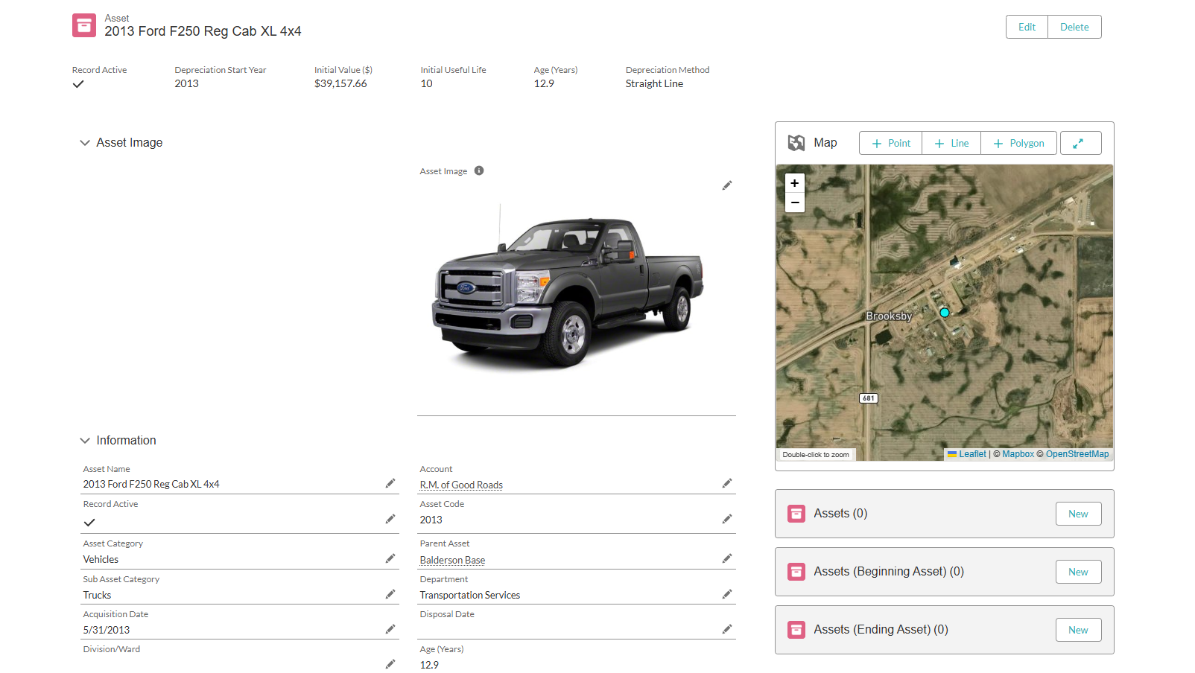This screenshot has width=1195, height=673.
Task: Open the Assets (0) related list
Action: [840, 514]
